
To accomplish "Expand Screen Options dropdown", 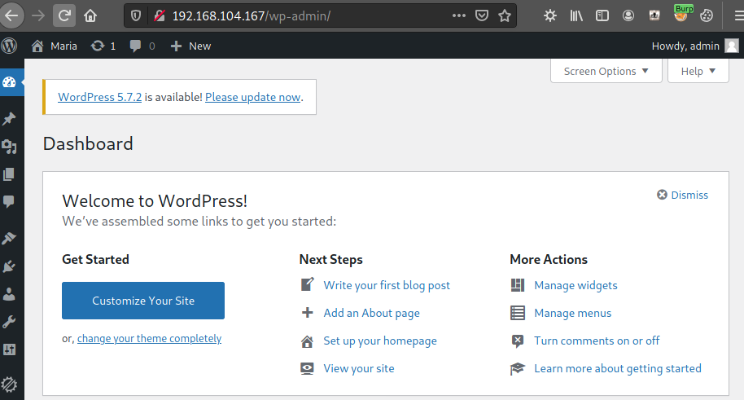I will tap(606, 71).
